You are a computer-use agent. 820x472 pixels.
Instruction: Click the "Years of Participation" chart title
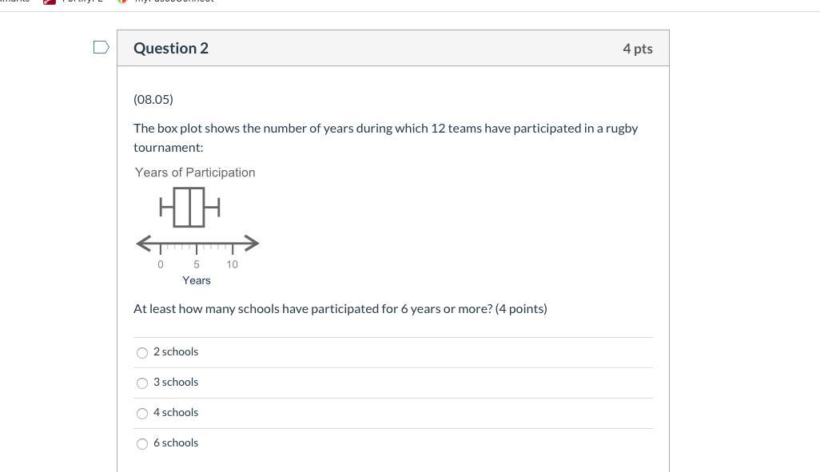tap(195, 173)
